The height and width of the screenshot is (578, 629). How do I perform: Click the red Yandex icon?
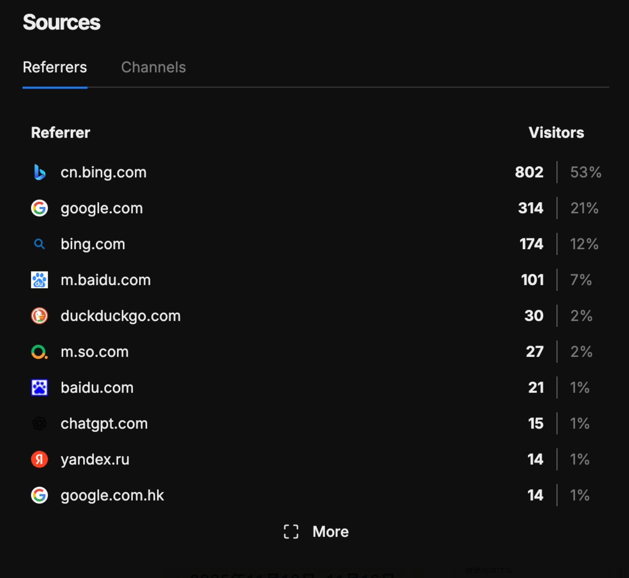(x=39, y=459)
